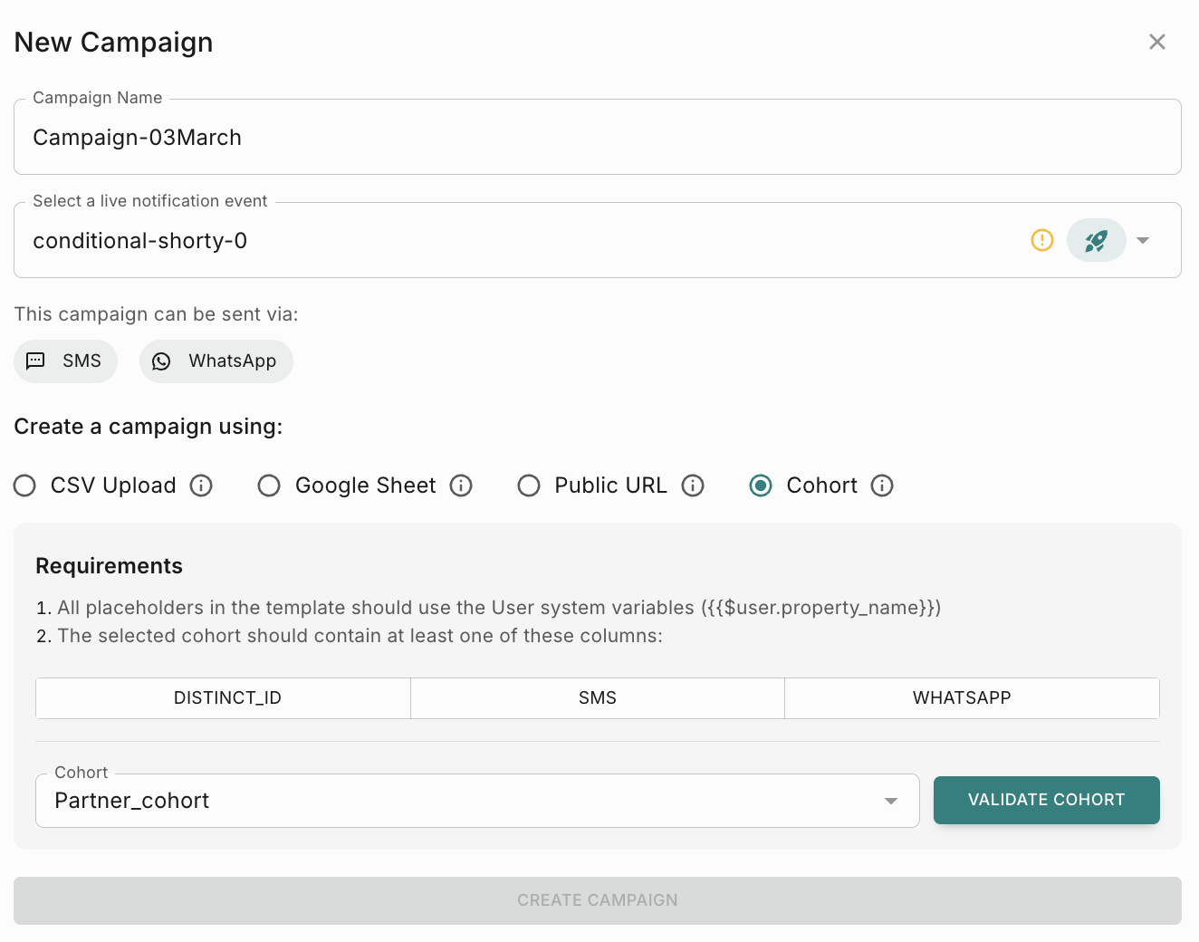The width and height of the screenshot is (1199, 942).
Task: Edit the Campaign Name text field
Action: pos(598,138)
